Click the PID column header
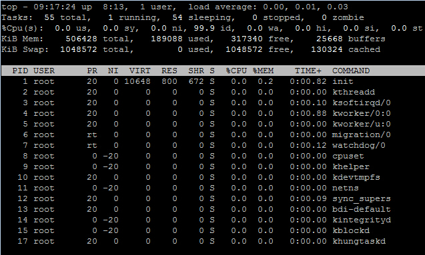 pos(20,71)
